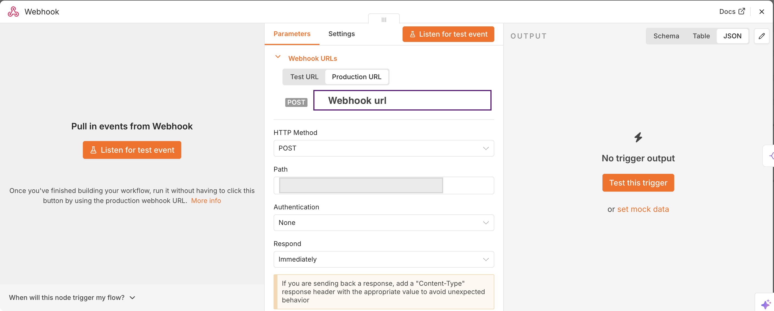The width and height of the screenshot is (774, 311).
Task: Click the top Listen for test event button
Action: pyautogui.click(x=448, y=34)
